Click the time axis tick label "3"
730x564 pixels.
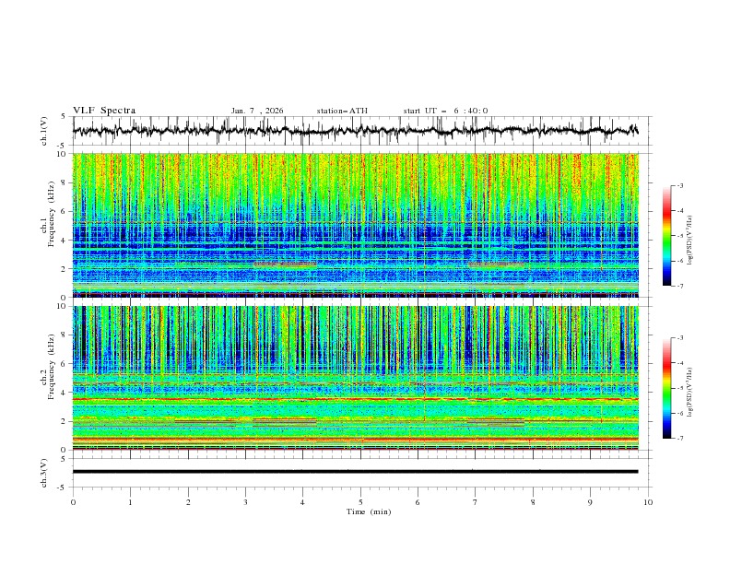pos(245,502)
